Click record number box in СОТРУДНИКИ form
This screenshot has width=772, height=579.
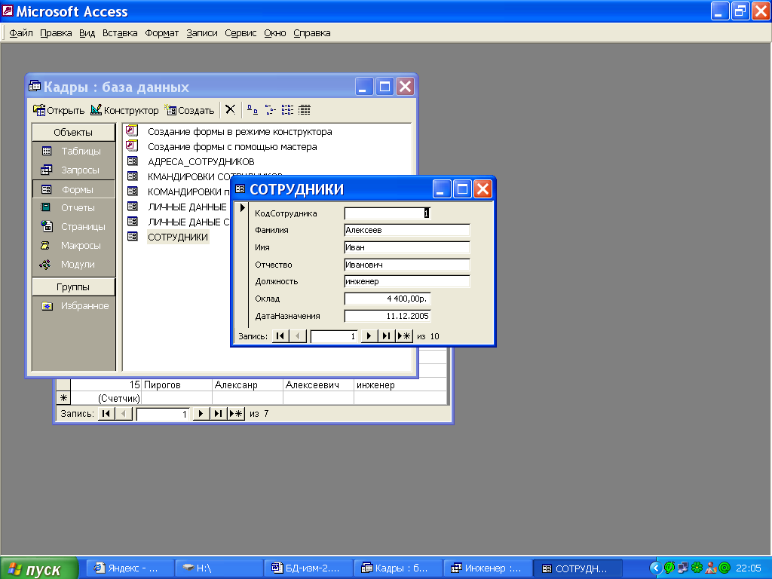(333, 336)
